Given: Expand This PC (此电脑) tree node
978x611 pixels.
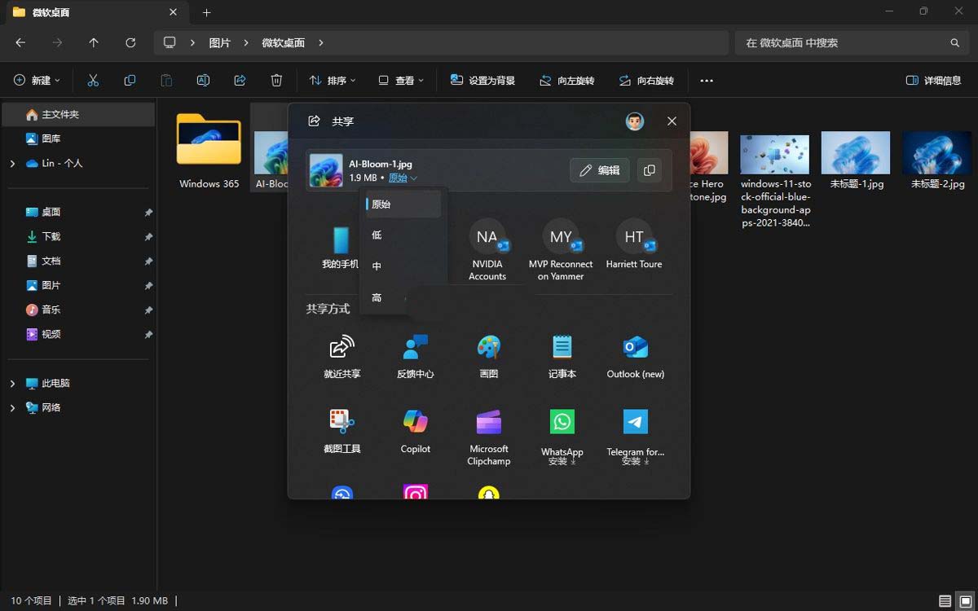Looking at the screenshot, I should tap(12, 384).
